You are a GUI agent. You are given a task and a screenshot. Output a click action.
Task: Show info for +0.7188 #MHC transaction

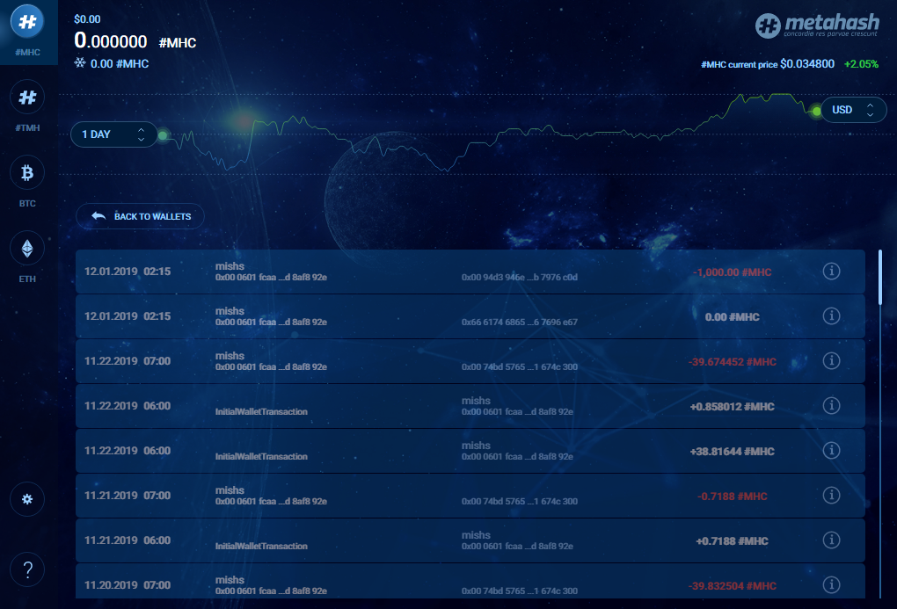(831, 540)
